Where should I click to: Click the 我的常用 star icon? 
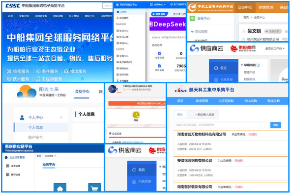tap(117, 18)
